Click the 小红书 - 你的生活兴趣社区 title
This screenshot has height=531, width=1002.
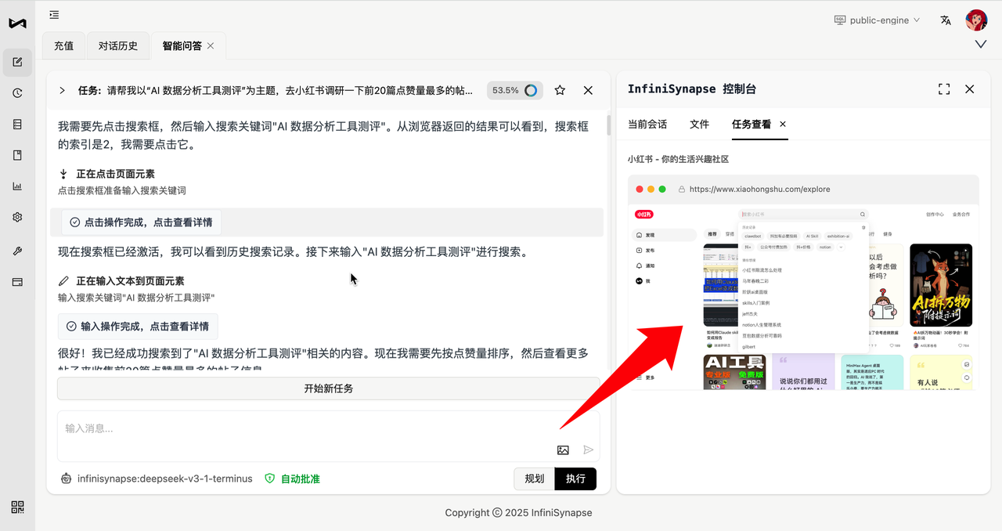click(x=678, y=159)
